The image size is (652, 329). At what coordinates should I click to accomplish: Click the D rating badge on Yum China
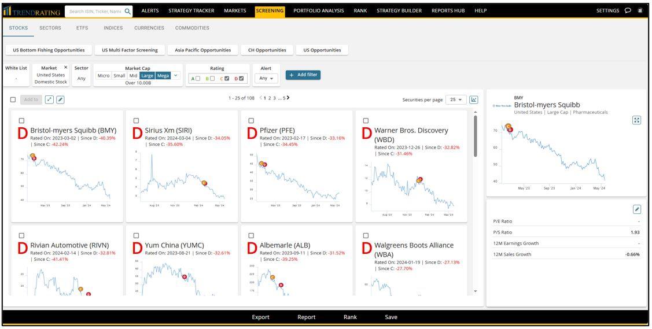tap(137, 249)
